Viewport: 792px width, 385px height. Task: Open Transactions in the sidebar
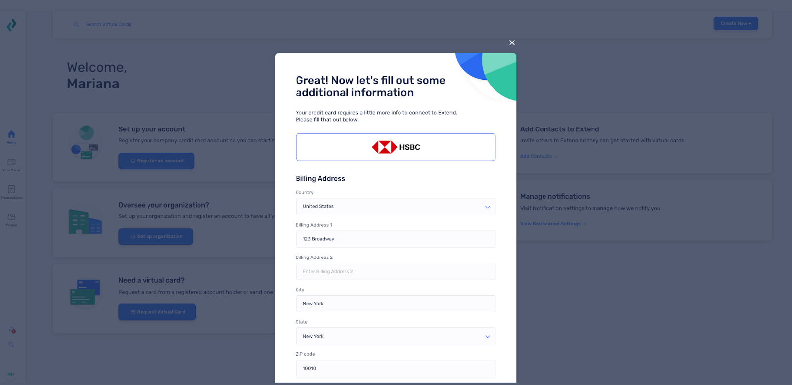(x=11, y=192)
